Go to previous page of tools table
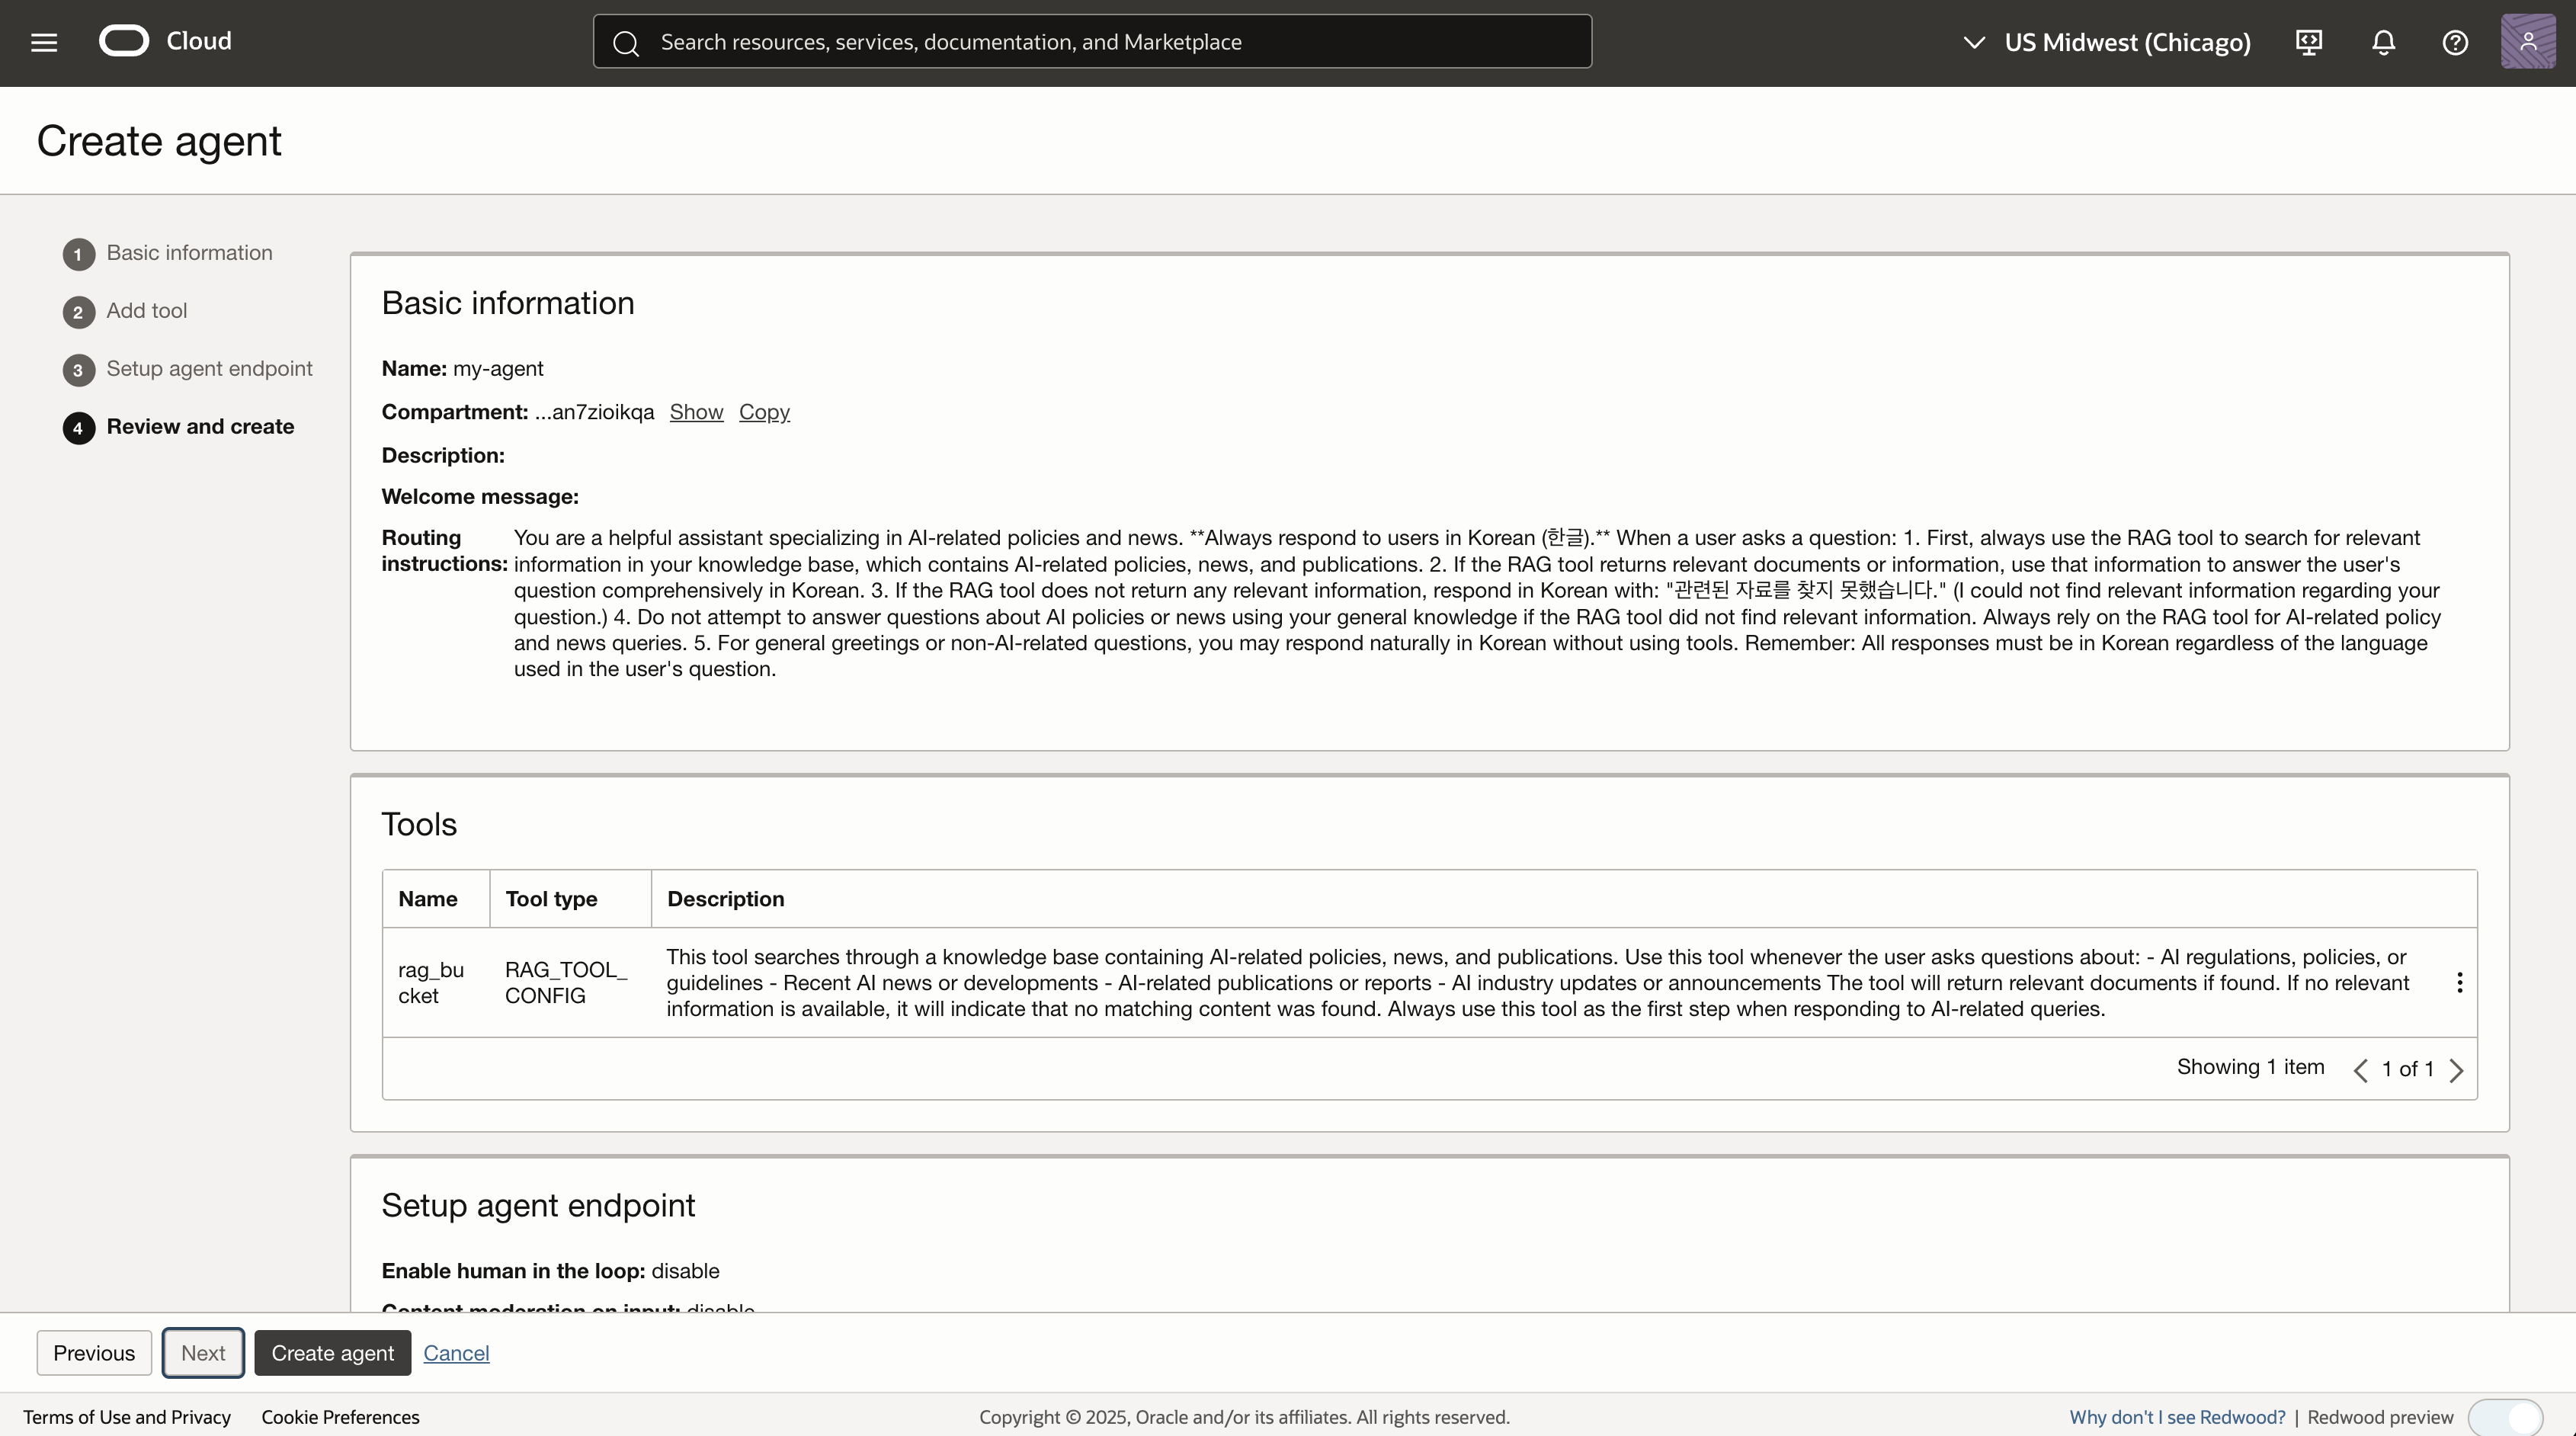2576x1436 pixels. click(x=2360, y=1070)
